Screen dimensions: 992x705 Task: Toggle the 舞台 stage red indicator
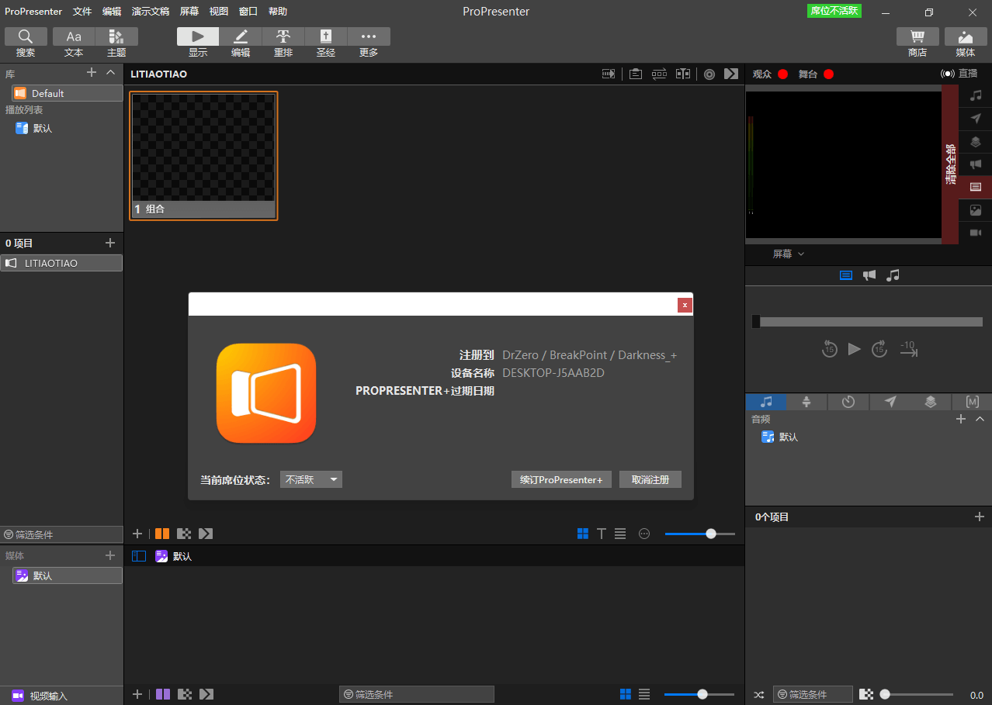pos(828,74)
